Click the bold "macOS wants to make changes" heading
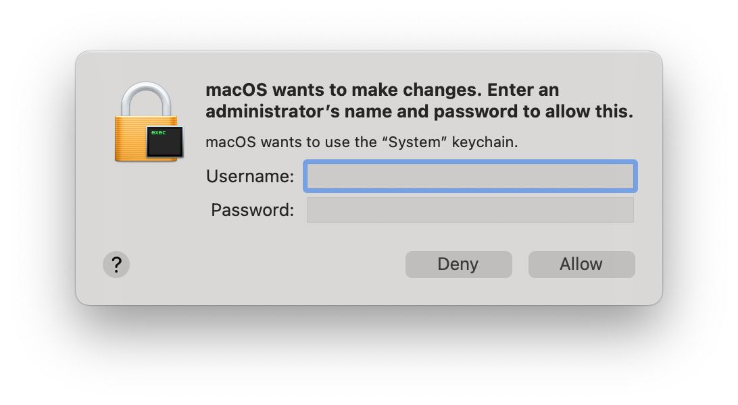Screen dimensions: 738x405 pos(382,90)
